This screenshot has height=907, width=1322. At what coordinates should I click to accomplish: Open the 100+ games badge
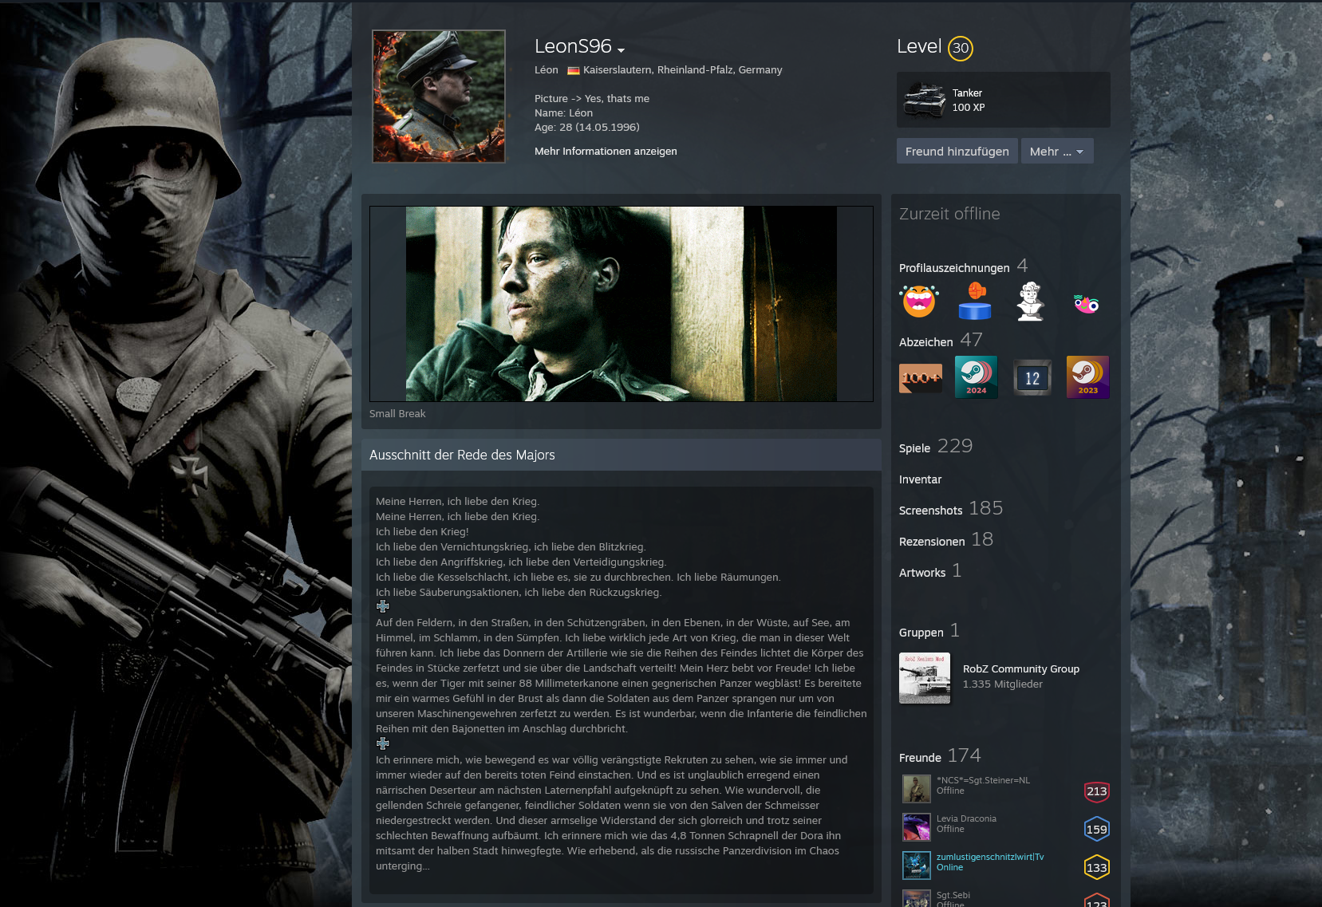(921, 377)
